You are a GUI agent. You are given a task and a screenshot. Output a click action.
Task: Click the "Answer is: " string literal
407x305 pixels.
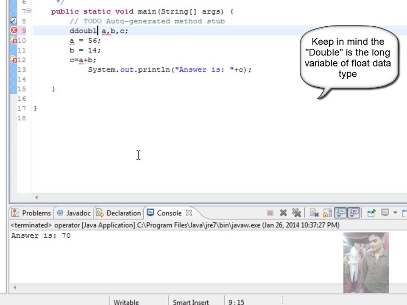click(x=204, y=70)
